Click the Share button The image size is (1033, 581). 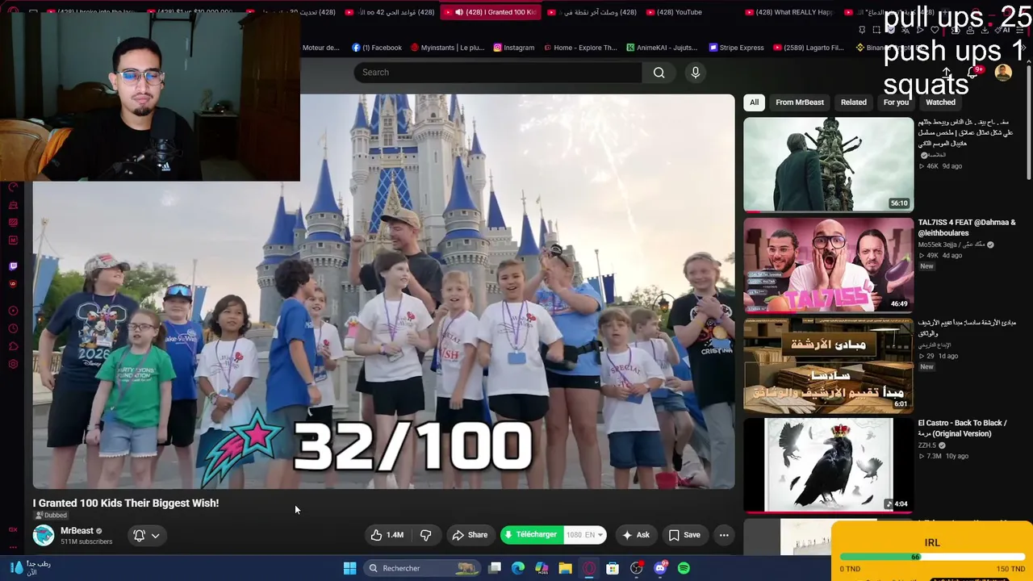pos(470,535)
